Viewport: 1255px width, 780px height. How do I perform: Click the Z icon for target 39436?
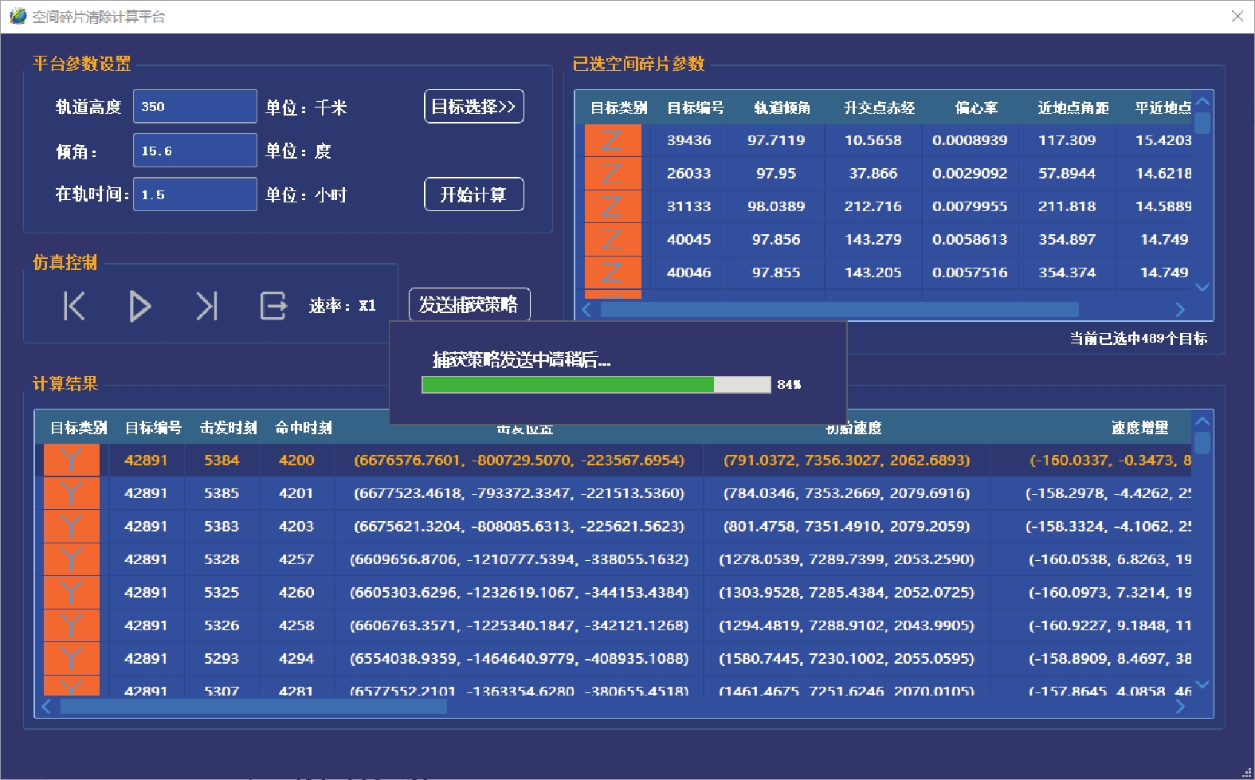click(613, 140)
